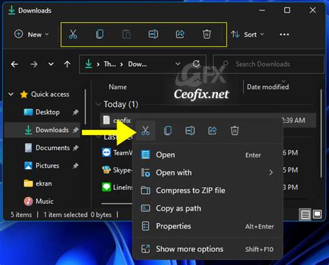Click Copy icon in the top toolbar
The width and height of the screenshot is (329, 265).
[100, 34]
